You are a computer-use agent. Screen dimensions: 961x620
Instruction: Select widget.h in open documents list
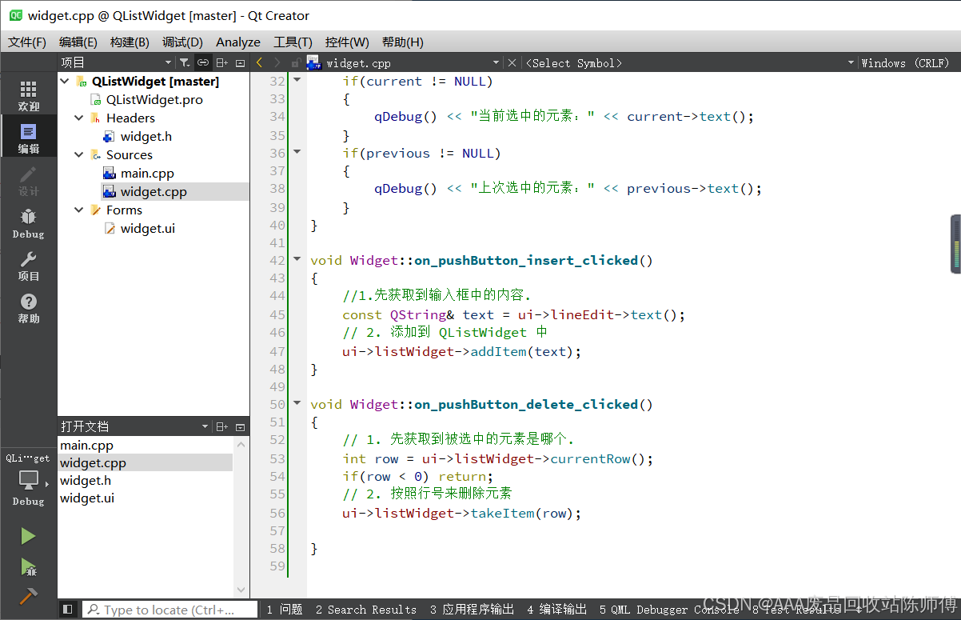pos(86,480)
